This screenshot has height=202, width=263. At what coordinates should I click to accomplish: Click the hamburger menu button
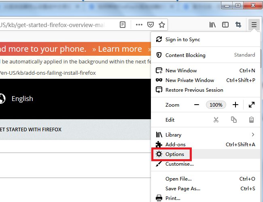[254, 25]
